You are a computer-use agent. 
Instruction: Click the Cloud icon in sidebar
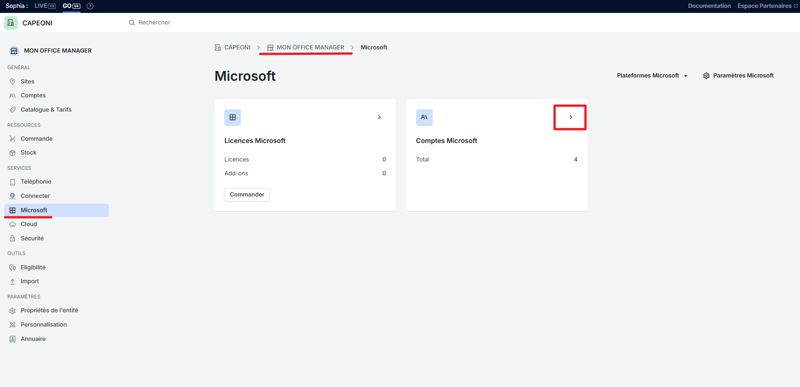[12, 224]
